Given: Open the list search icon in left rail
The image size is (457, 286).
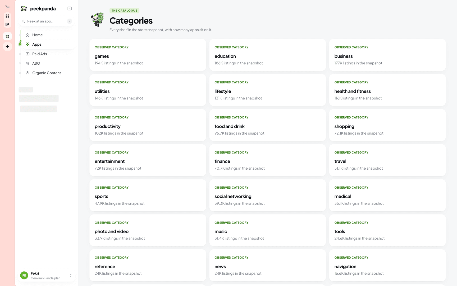Looking at the screenshot, I should coord(7,24).
